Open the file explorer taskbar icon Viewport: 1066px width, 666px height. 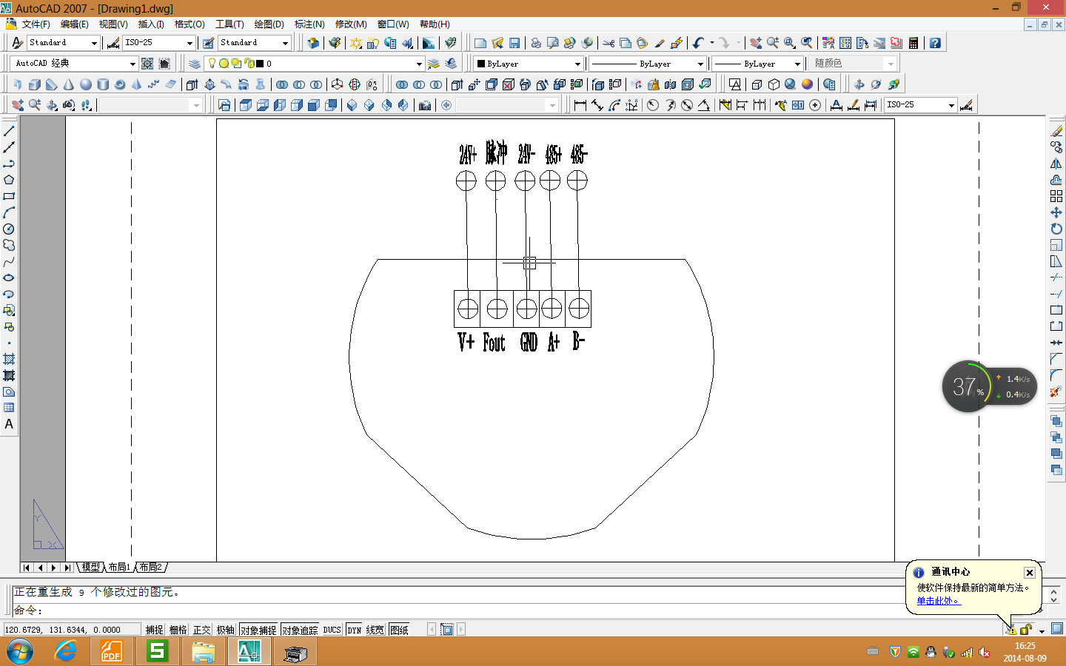203,652
